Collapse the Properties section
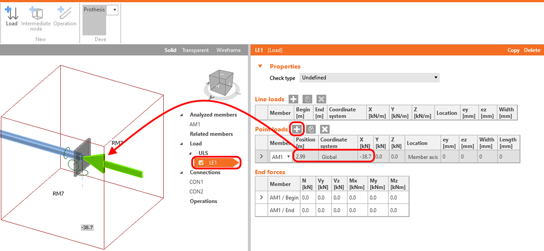544x251 pixels. click(260, 66)
